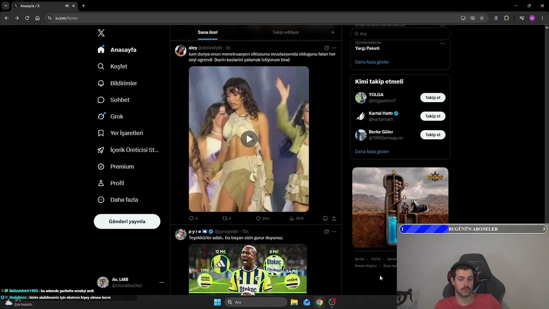Go to the Profil page

(x=111, y=183)
